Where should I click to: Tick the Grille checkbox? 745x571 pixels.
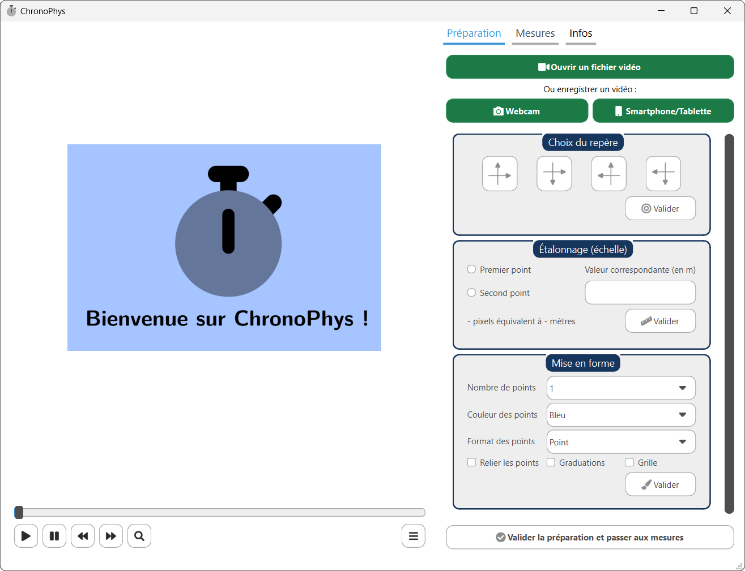coord(629,462)
